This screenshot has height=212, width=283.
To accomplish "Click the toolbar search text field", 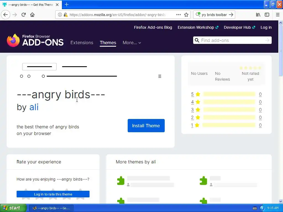I will [214, 15].
